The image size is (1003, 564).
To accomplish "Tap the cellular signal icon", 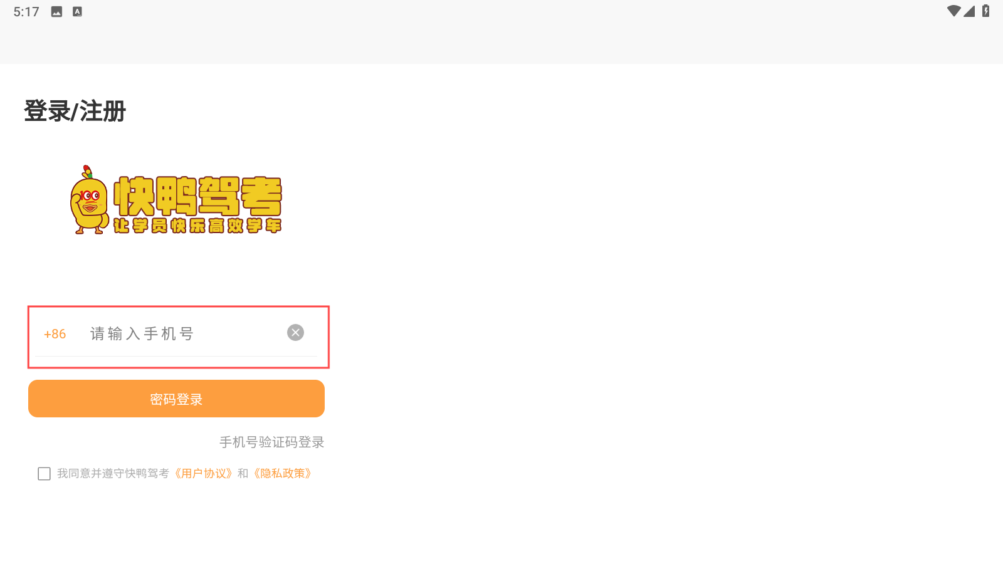I will coord(969,11).
